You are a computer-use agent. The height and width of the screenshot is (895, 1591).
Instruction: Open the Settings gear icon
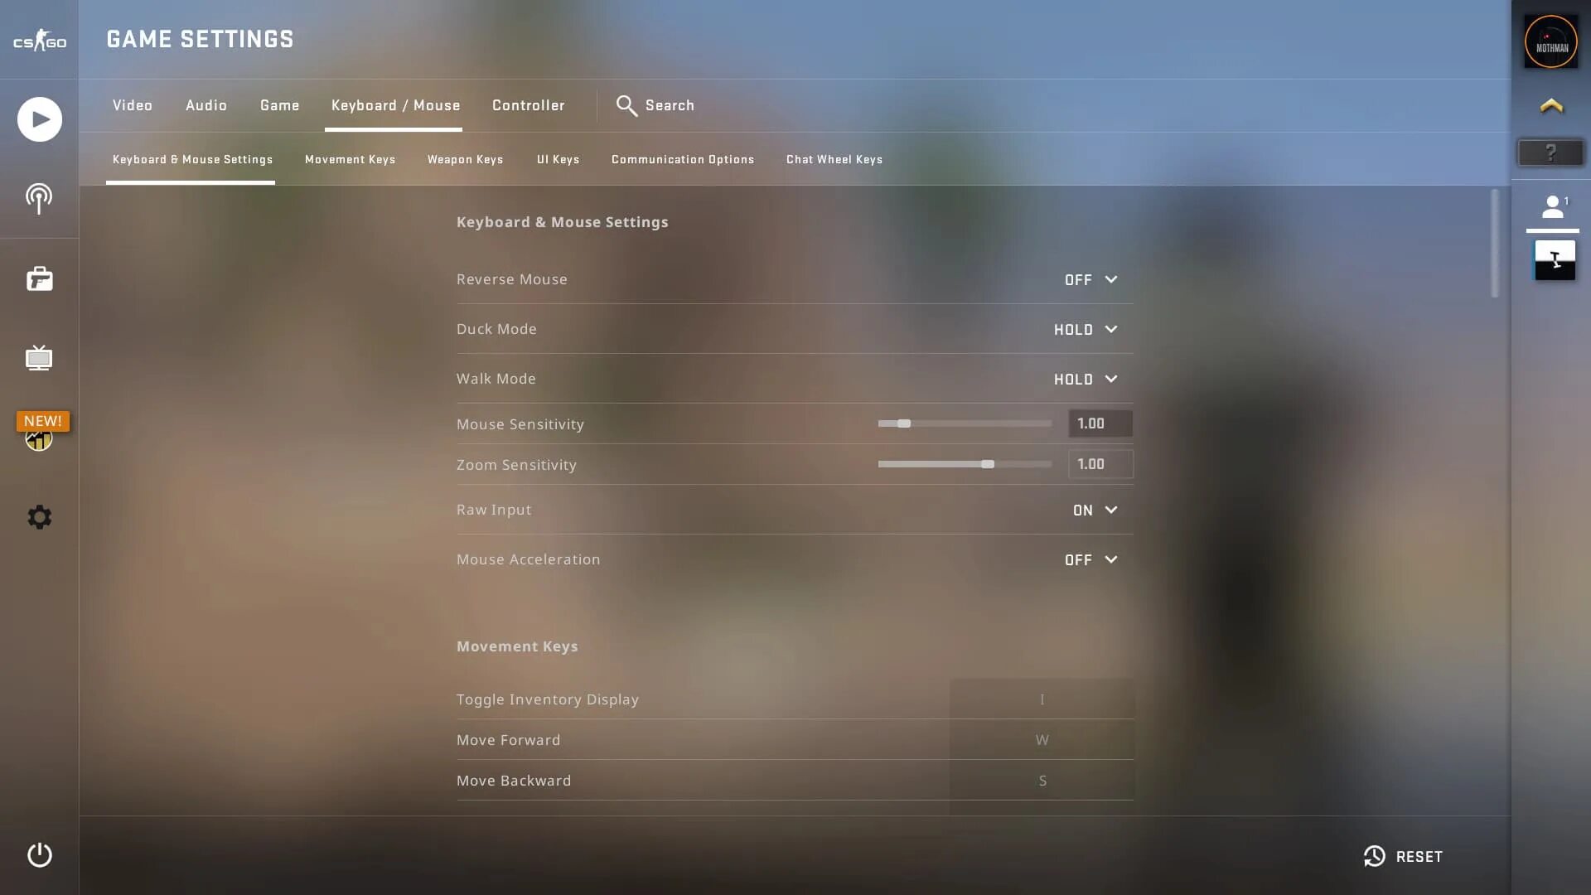click(x=39, y=517)
